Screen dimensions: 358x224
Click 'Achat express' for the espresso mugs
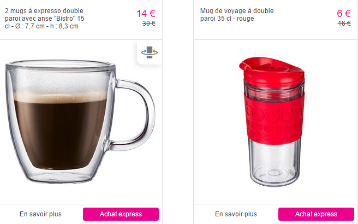coord(121,214)
